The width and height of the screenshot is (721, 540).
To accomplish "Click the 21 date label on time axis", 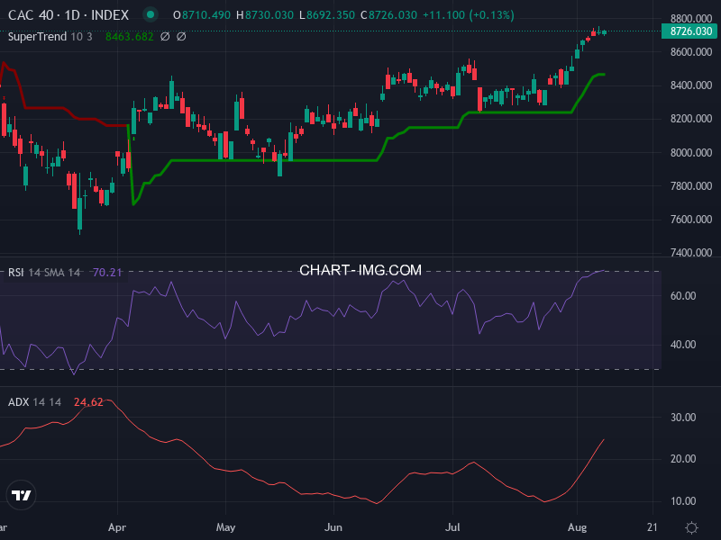I will (653, 527).
